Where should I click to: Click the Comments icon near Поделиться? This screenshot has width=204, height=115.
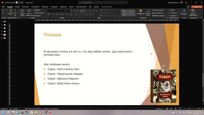pyautogui.click(x=188, y=7)
